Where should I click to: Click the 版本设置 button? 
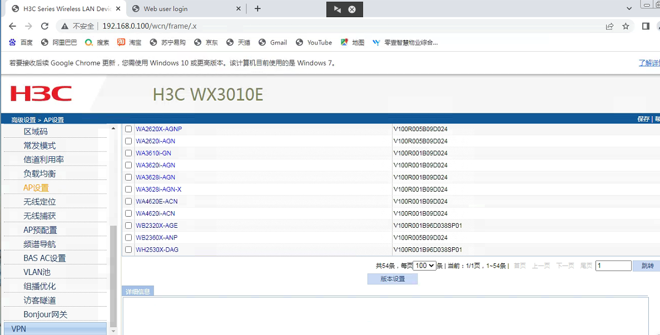point(393,279)
